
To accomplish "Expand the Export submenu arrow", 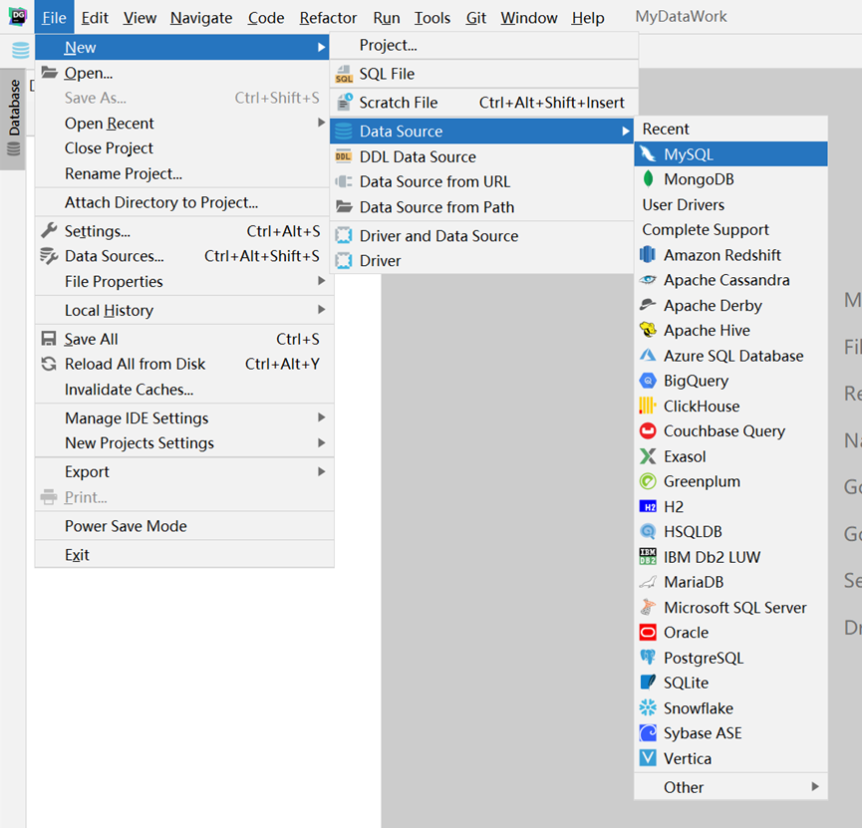I will click(322, 471).
